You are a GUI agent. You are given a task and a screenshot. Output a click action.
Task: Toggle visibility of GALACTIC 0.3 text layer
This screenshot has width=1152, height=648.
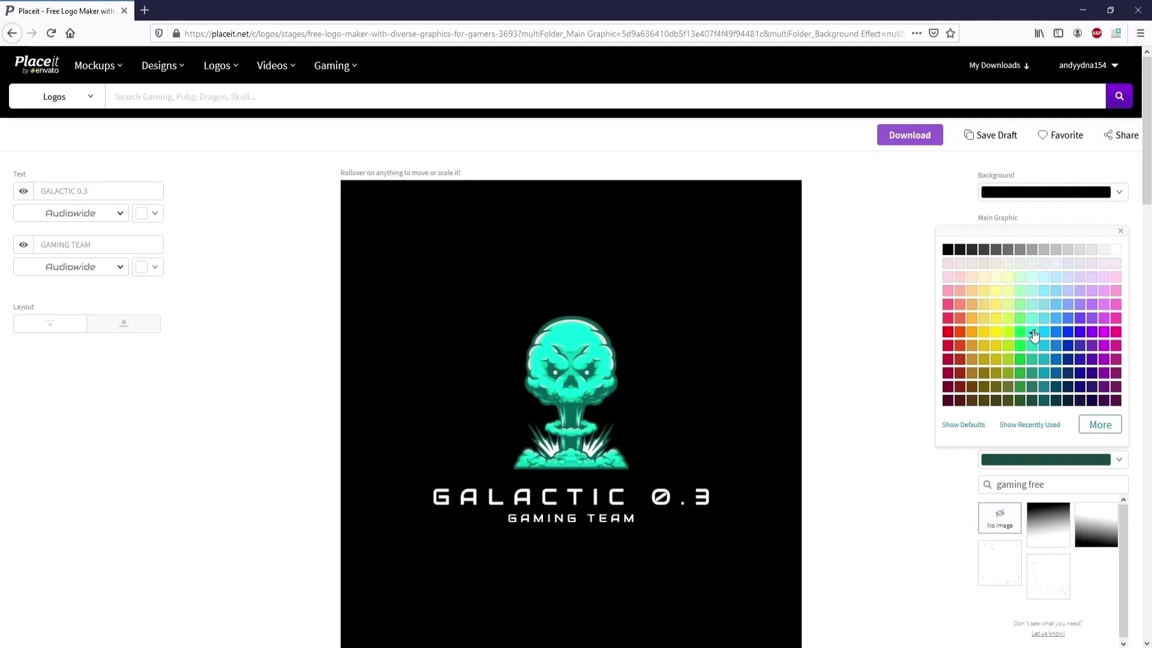23,191
